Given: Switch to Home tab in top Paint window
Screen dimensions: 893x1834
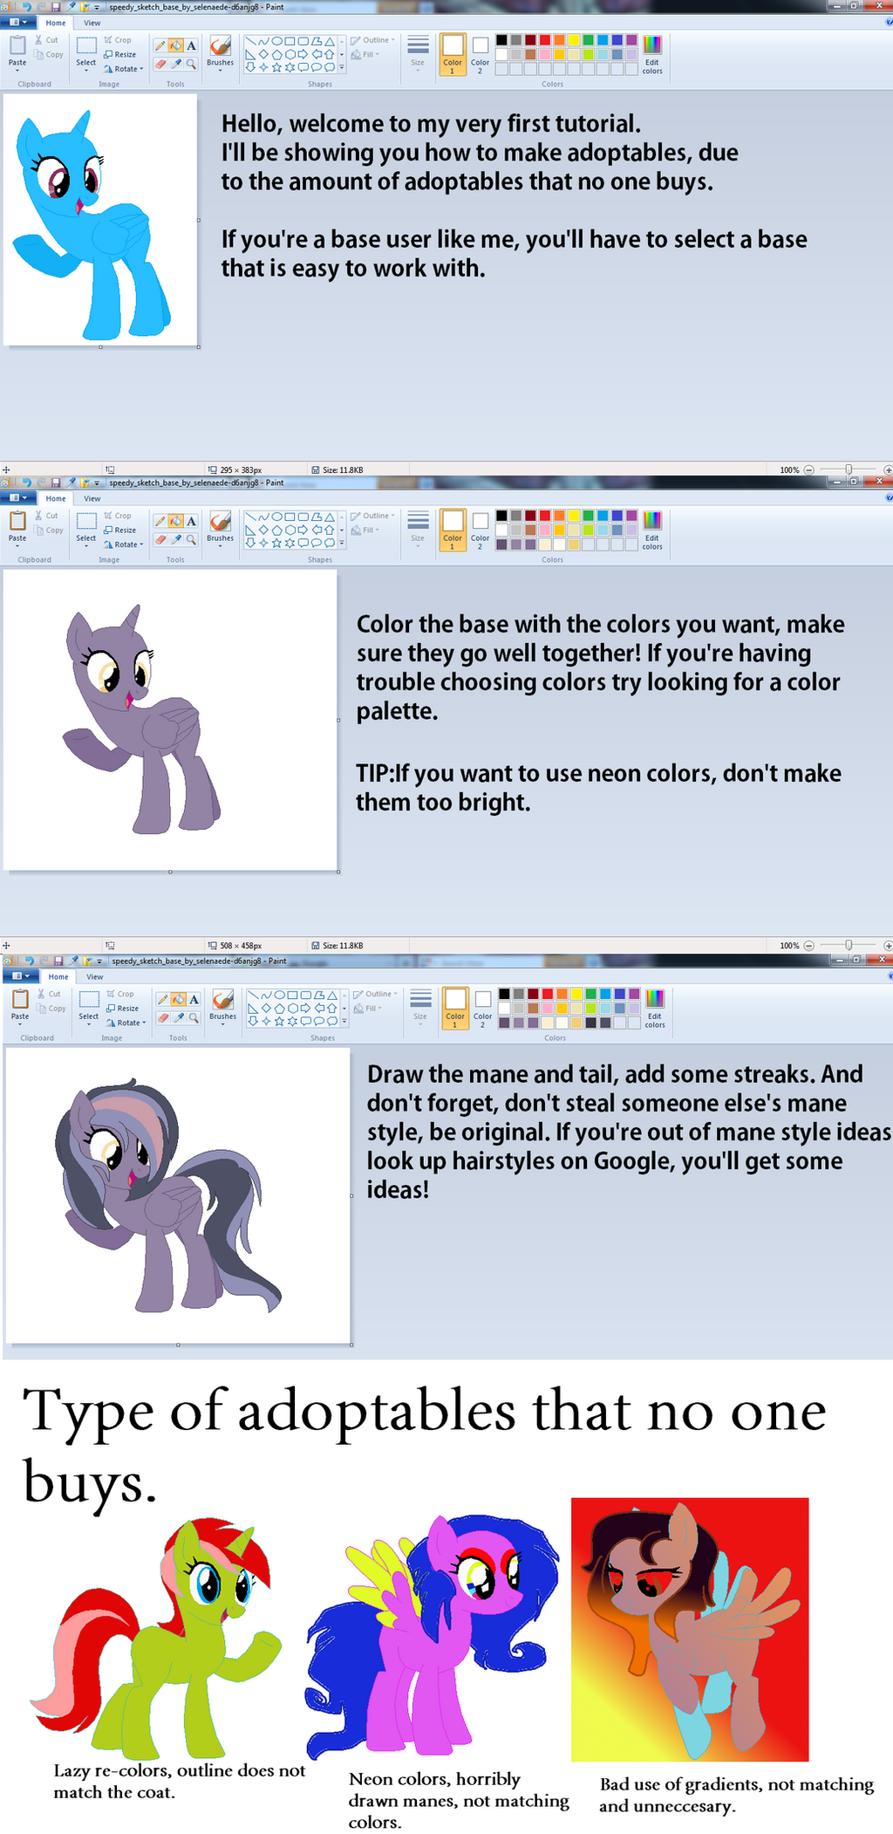Looking at the screenshot, I should coord(56,23).
